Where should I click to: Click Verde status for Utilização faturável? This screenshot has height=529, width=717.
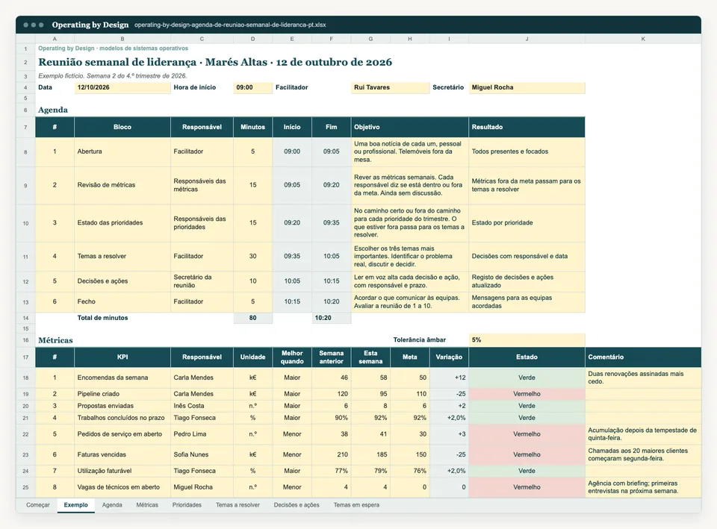tap(527, 471)
